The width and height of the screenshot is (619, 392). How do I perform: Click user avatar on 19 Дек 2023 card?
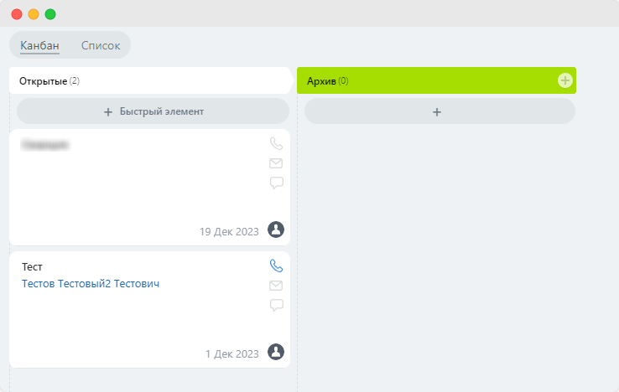point(276,230)
